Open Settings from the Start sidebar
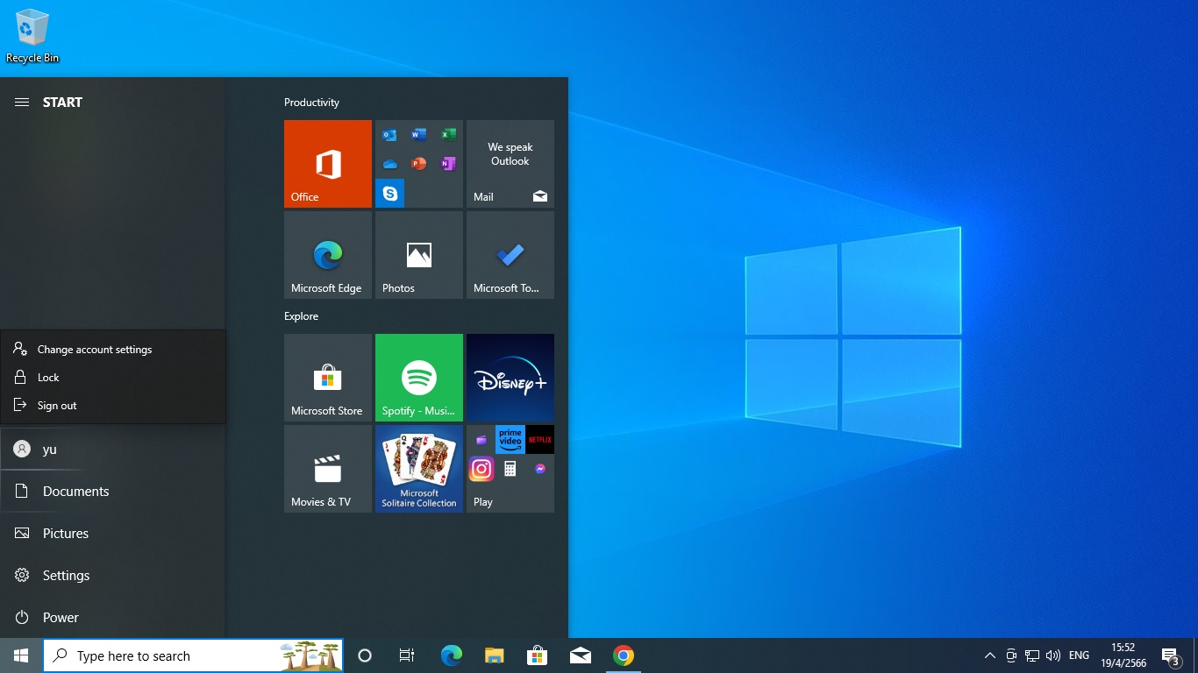The image size is (1198, 673). click(112, 575)
